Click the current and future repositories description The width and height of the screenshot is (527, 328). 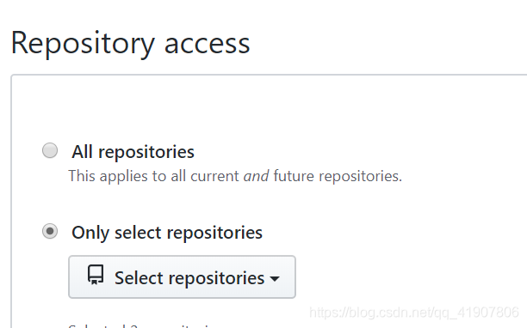pyautogui.click(x=235, y=176)
